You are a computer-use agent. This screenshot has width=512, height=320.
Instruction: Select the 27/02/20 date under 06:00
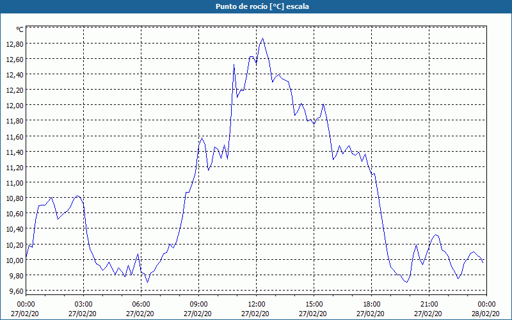140,314
